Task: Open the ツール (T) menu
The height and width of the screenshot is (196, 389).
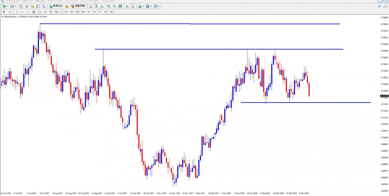Action: coord(71,1)
